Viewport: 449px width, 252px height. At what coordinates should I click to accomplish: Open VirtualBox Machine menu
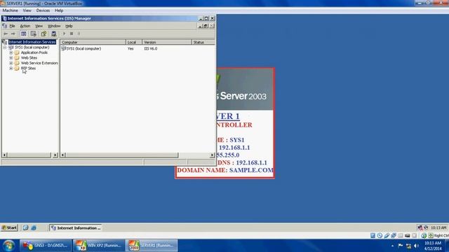[10, 10]
